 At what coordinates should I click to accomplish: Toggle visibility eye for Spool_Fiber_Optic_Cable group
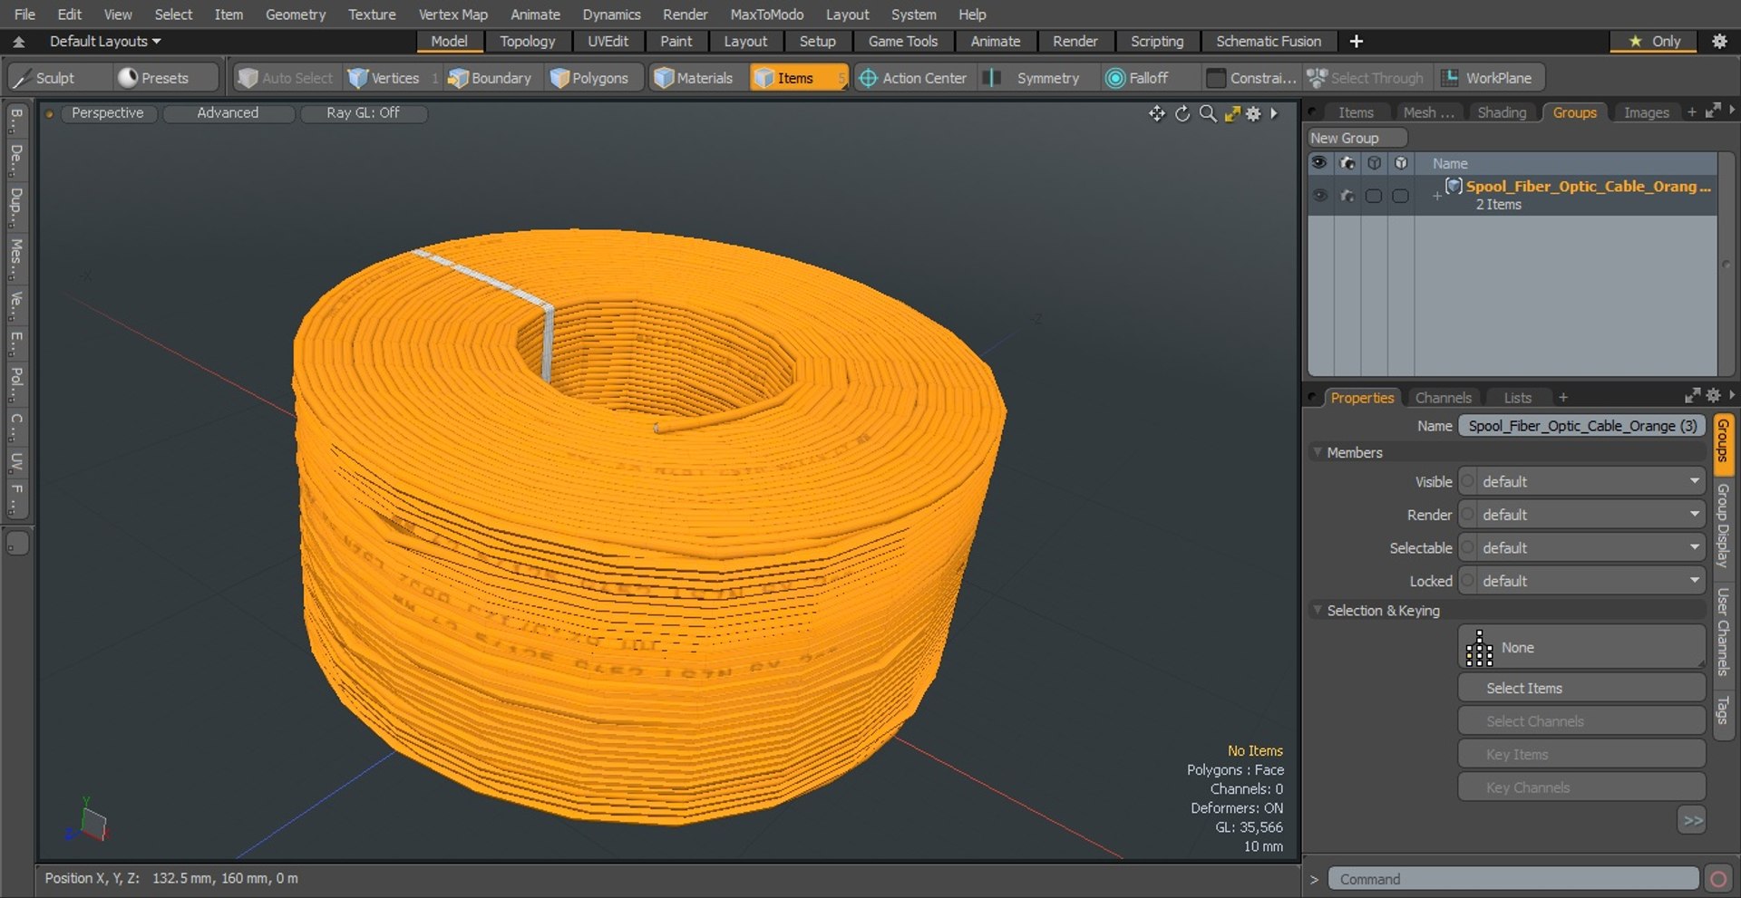click(x=1320, y=195)
